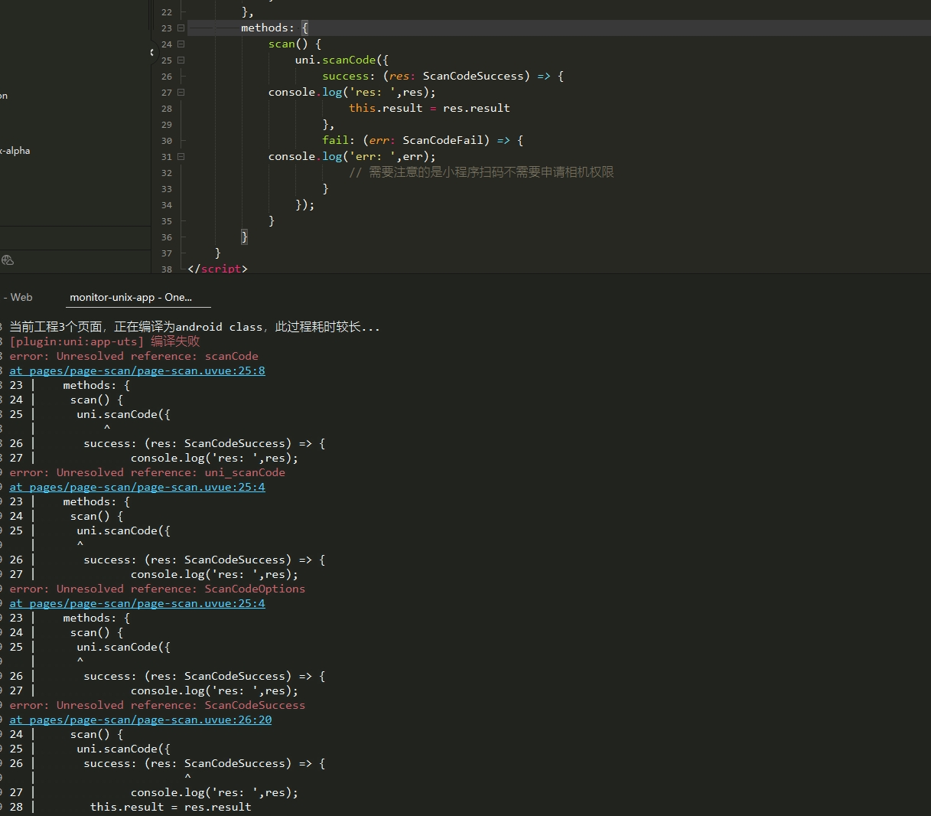
Task: Collapse the fold at line 31 console.log
Action: [181, 156]
